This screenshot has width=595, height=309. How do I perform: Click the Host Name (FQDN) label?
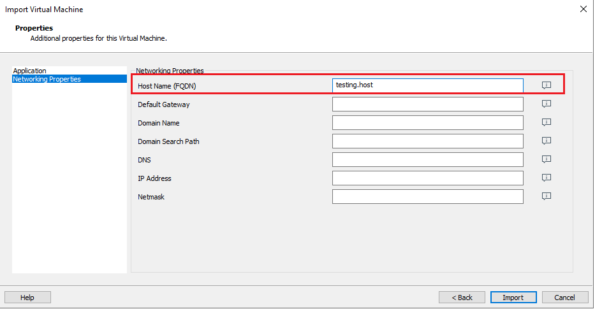167,86
